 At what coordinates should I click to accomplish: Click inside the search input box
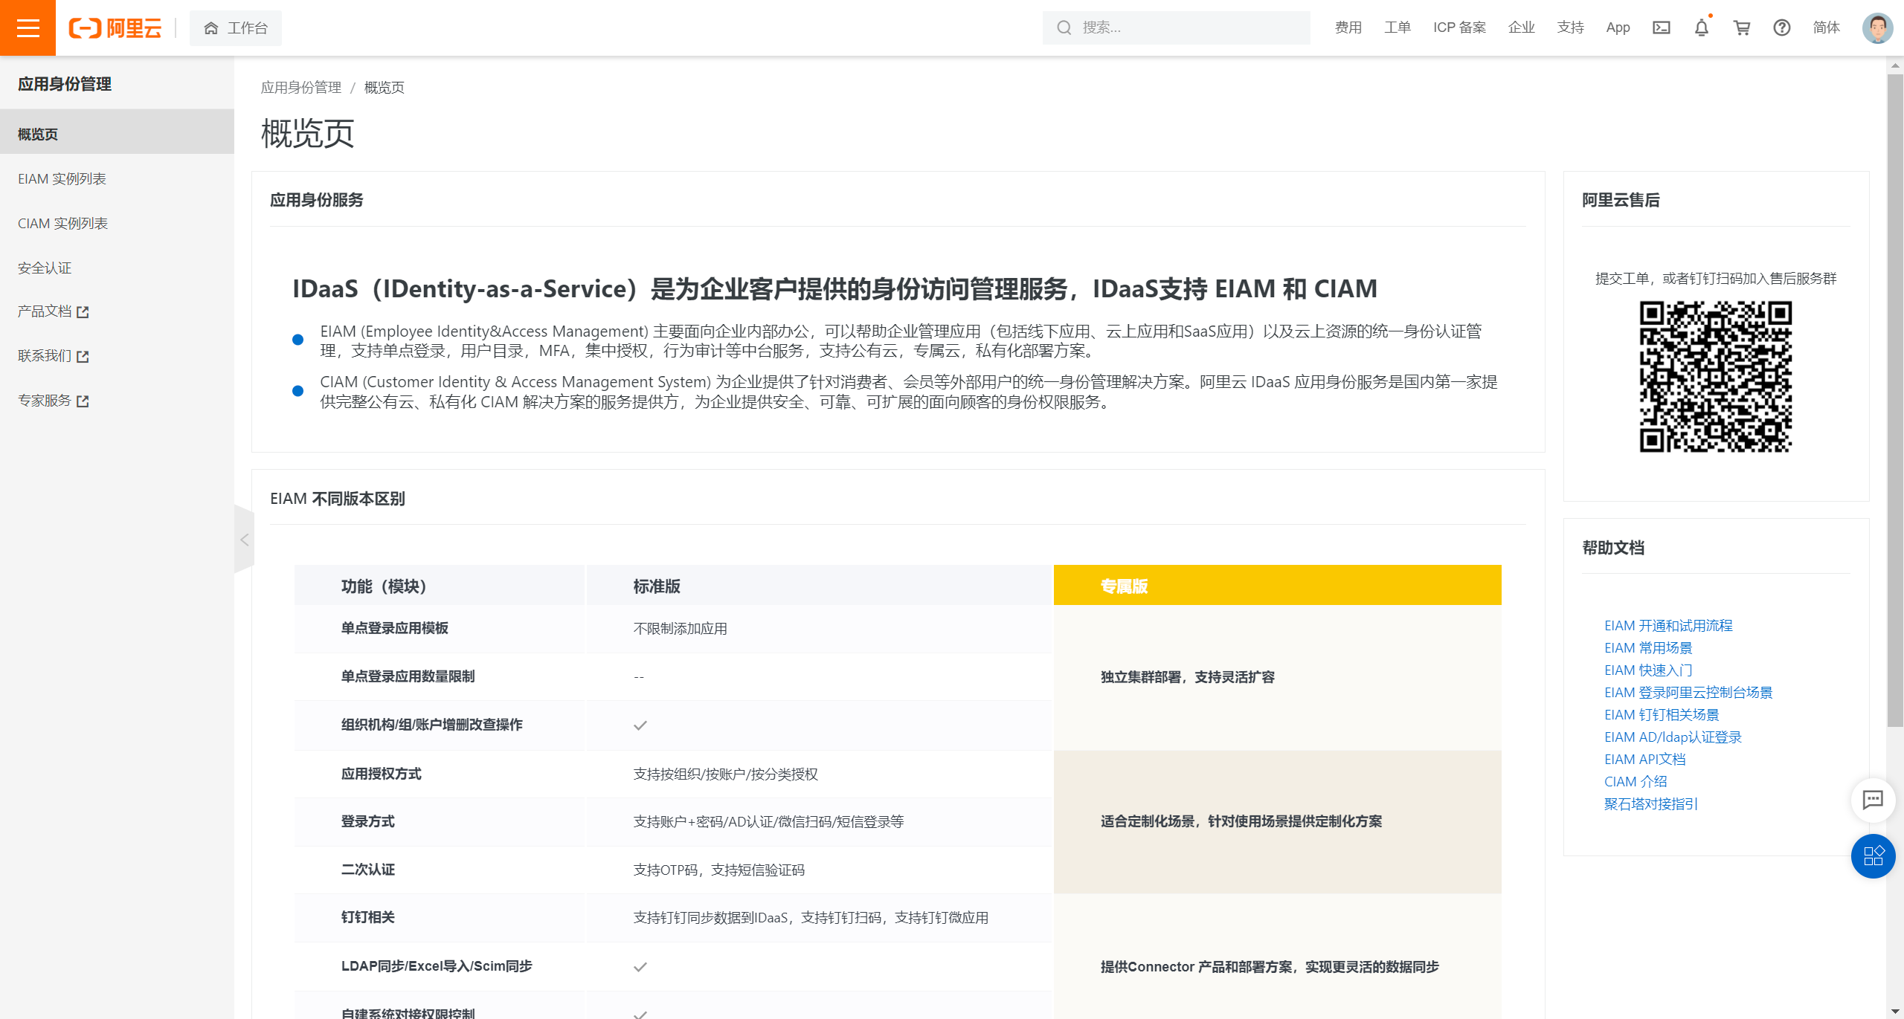(1175, 28)
